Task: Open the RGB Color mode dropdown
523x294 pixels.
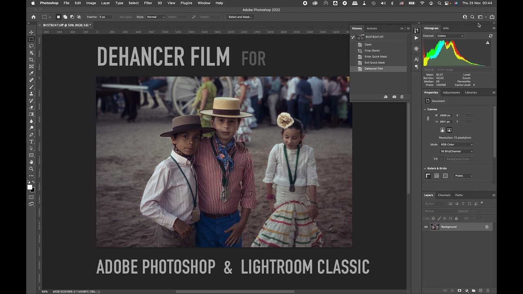Action: (456, 145)
